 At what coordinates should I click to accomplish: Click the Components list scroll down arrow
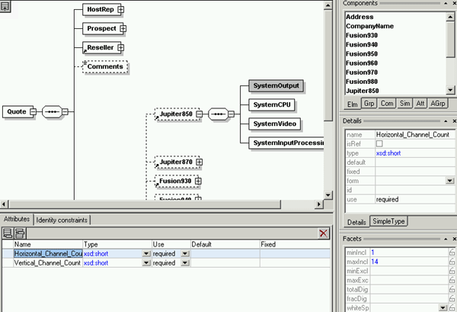tap(450, 90)
